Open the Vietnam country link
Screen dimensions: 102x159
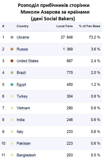click(x=23, y=108)
